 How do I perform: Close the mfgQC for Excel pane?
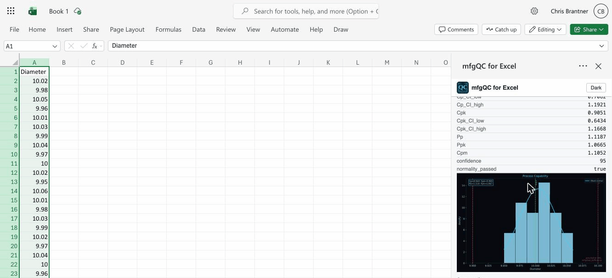click(598, 66)
